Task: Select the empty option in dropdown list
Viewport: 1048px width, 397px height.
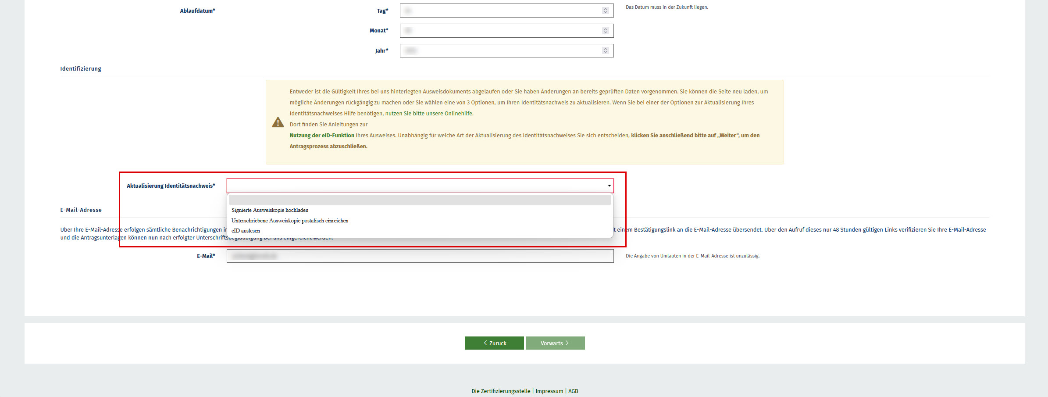Action: (420, 200)
